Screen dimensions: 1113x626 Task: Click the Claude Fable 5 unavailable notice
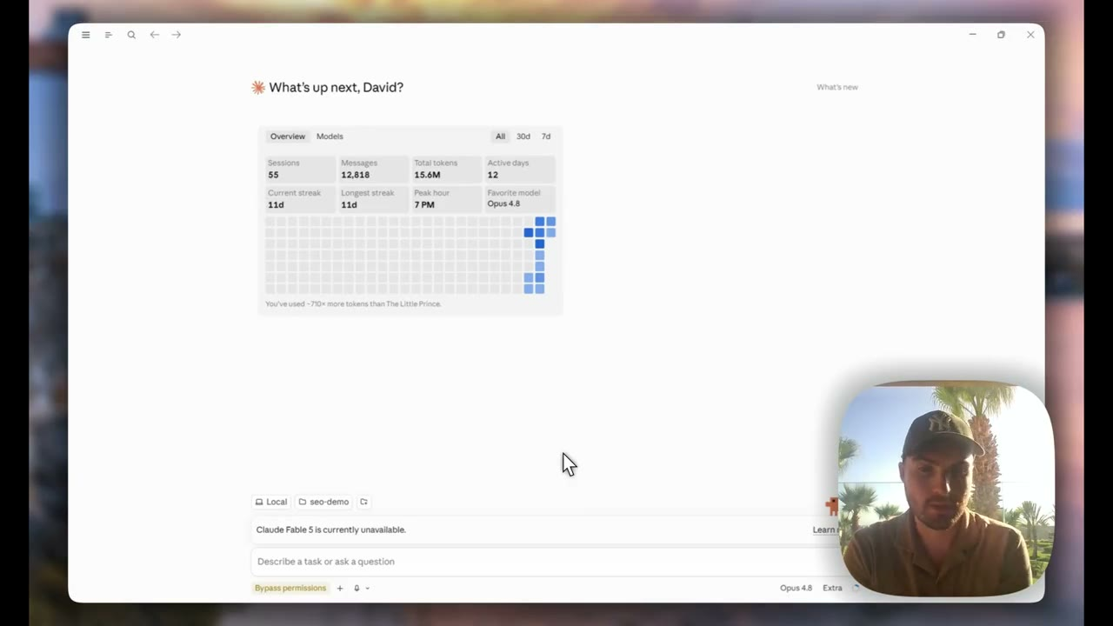point(331,529)
